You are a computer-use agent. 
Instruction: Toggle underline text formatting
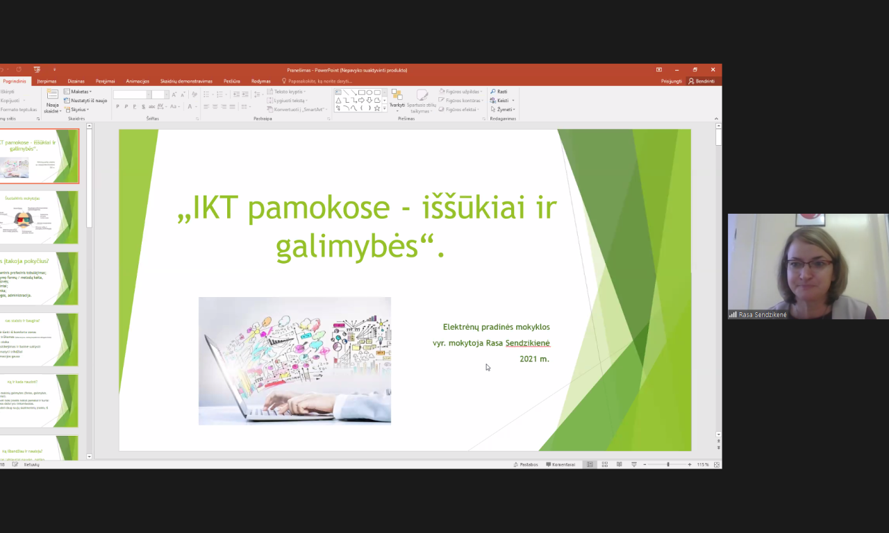tap(135, 106)
